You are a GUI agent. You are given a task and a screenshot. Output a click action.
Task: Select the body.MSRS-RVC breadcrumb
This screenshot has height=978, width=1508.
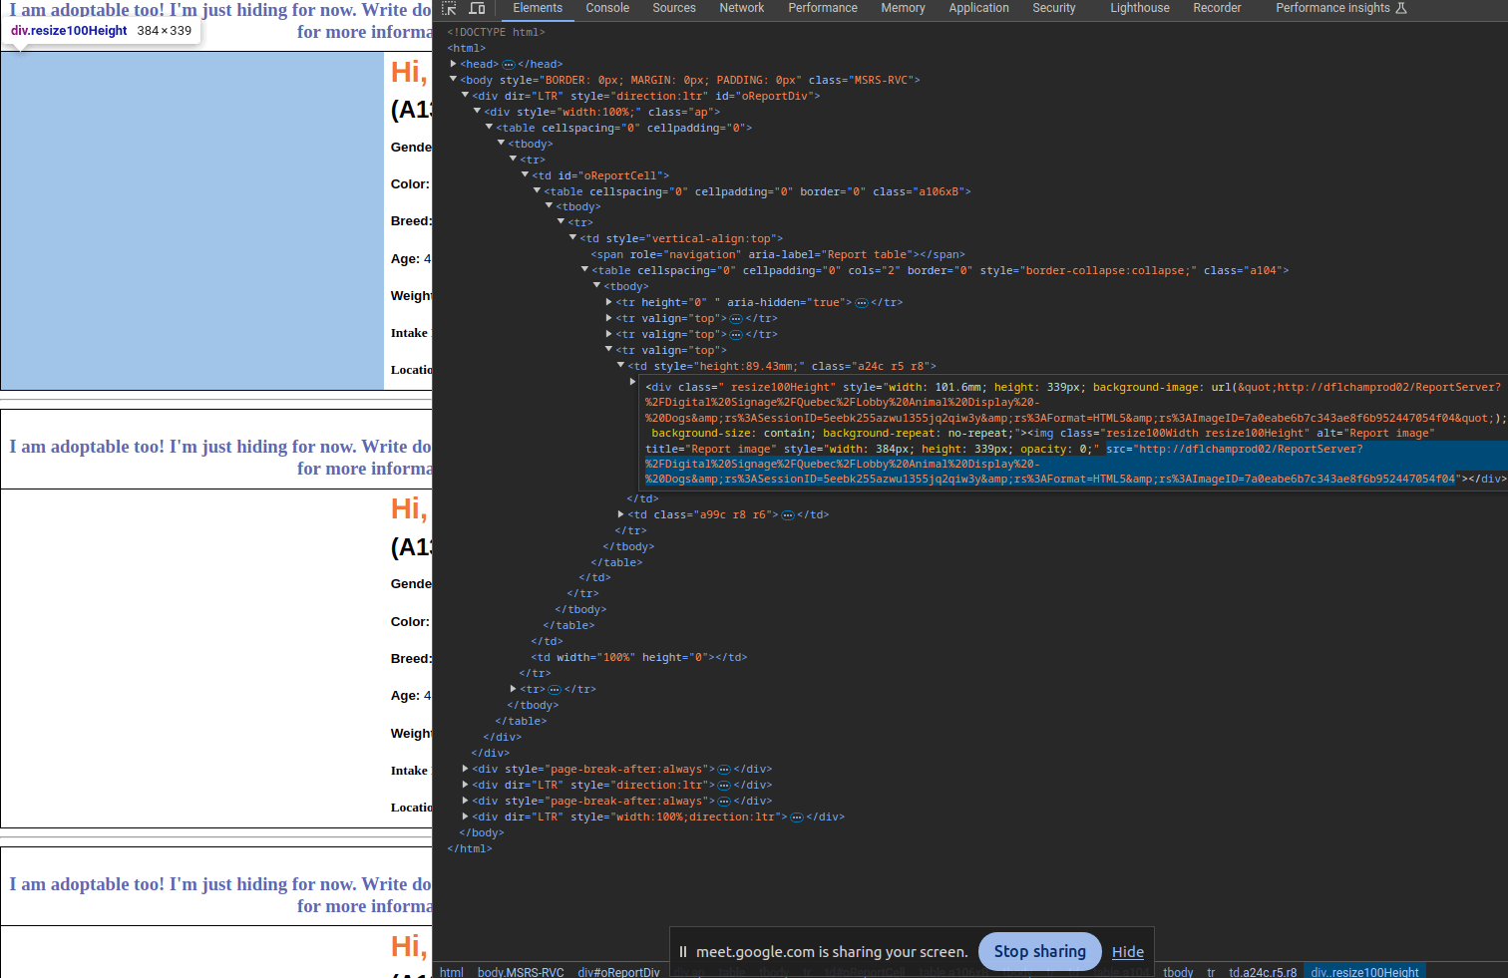click(521, 972)
